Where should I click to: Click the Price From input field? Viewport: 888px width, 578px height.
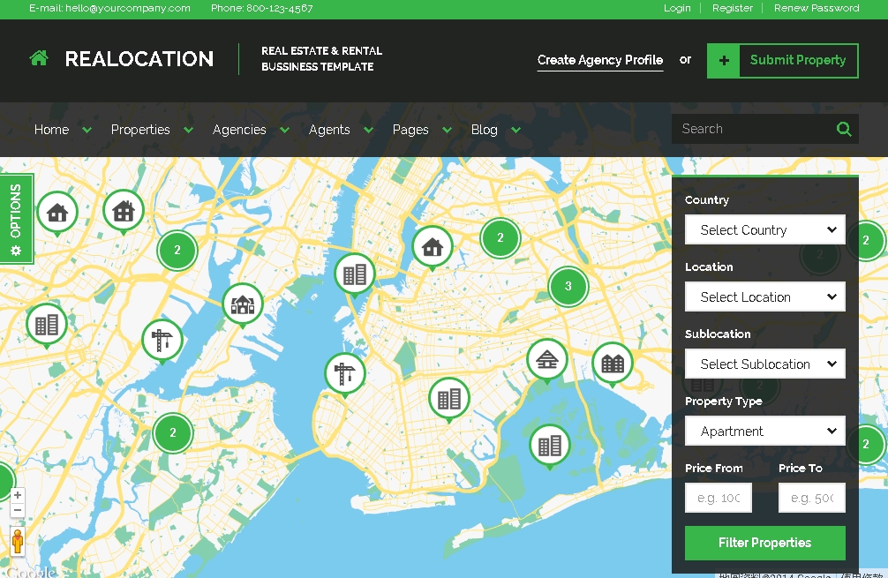click(719, 498)
